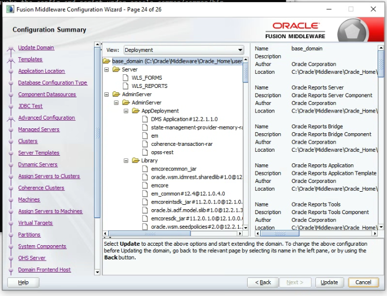The width and height of the screenshot is (387, 296).
Task: Select the base_domain root folder icon
Action: pyautogui.click(x=107, y=61)
